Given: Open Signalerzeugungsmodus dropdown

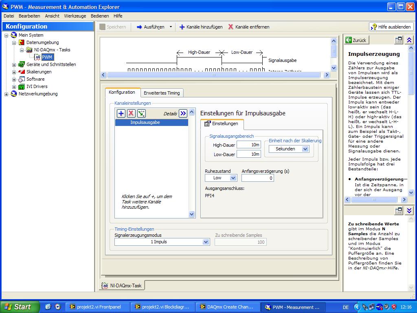Looking at the screenshot, I should tap(206, 242).
